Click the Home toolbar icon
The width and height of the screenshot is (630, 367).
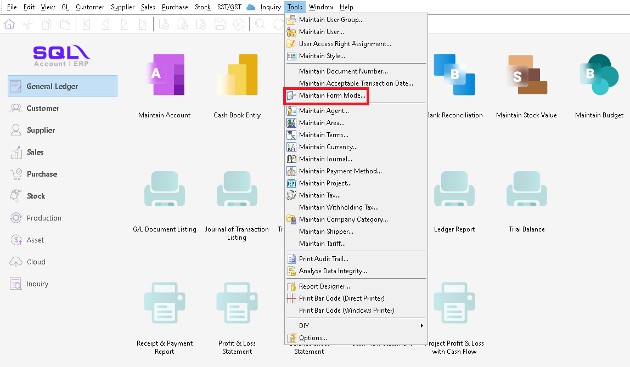[10, 24]
